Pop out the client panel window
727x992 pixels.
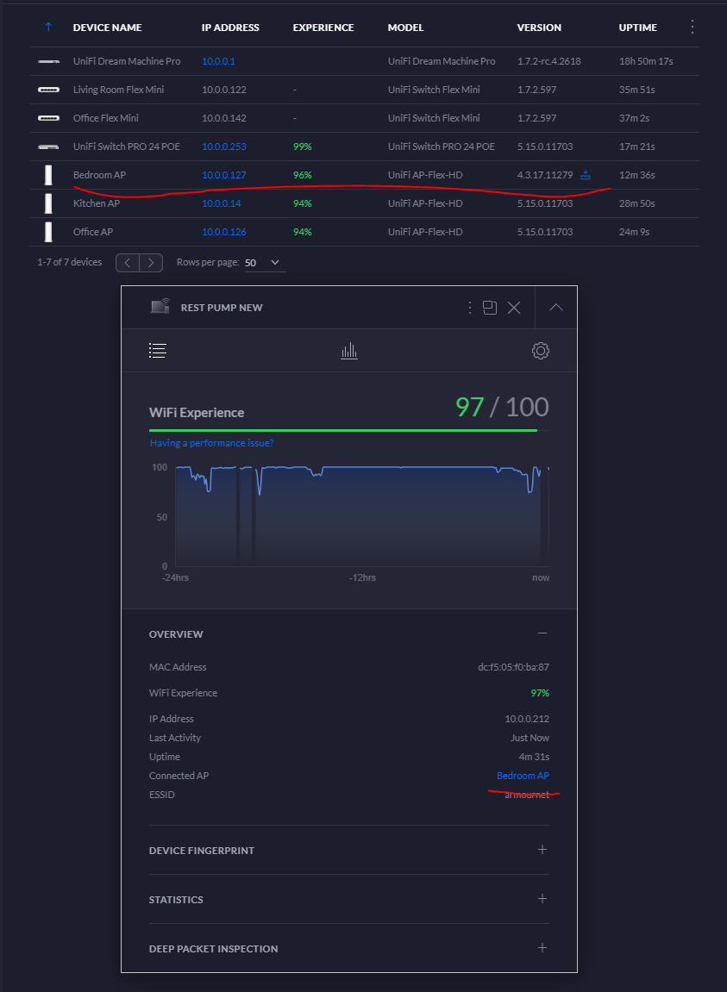(x=490, y=308)
